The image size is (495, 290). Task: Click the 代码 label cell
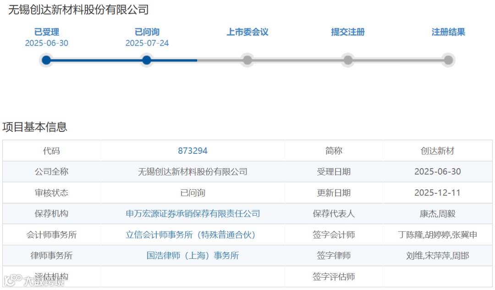tap(51, 151)
